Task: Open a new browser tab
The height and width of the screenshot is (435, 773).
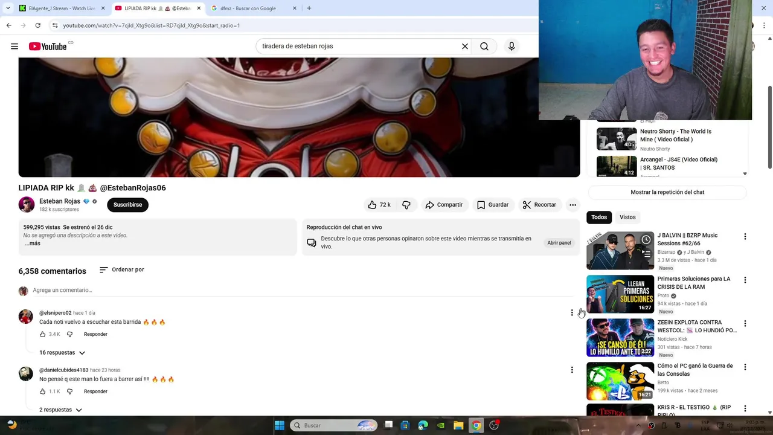Action: click(x=309, y=8)
